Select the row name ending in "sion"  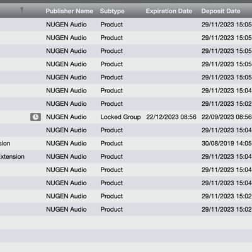point(5,144)
